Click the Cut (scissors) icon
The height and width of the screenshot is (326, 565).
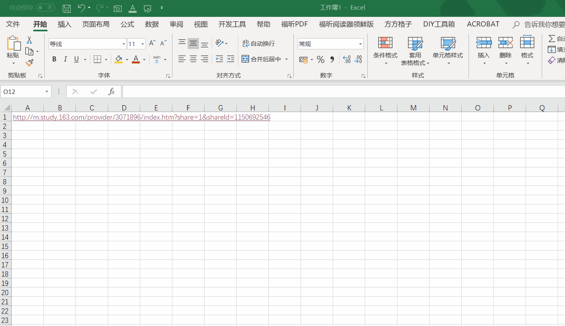coord(29,39)
